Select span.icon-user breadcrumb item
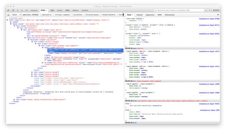This screenshot has height=131, width=226. pyautogui.click(x=31, y=15)
